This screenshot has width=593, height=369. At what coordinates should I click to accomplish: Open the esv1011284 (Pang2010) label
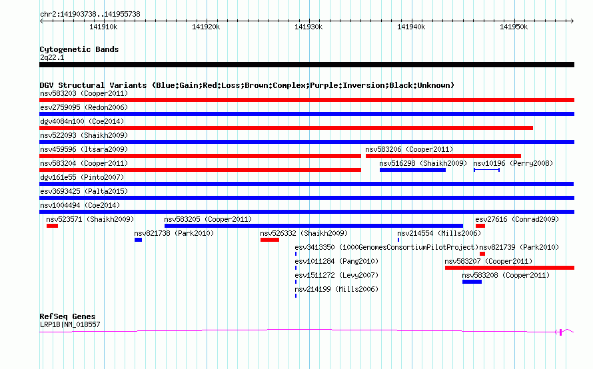(336, 261)
